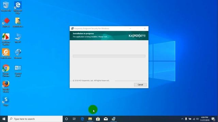Select the AnyDesk desktop shortcut
The width and height of the screenshot is (218, 122).
pos(6,22)
